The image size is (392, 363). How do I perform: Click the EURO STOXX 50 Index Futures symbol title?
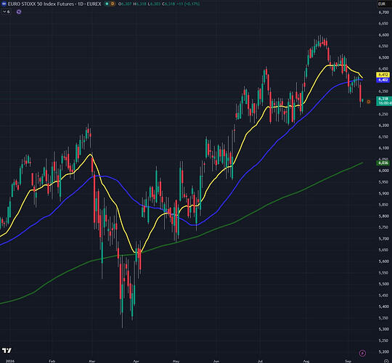41,4
